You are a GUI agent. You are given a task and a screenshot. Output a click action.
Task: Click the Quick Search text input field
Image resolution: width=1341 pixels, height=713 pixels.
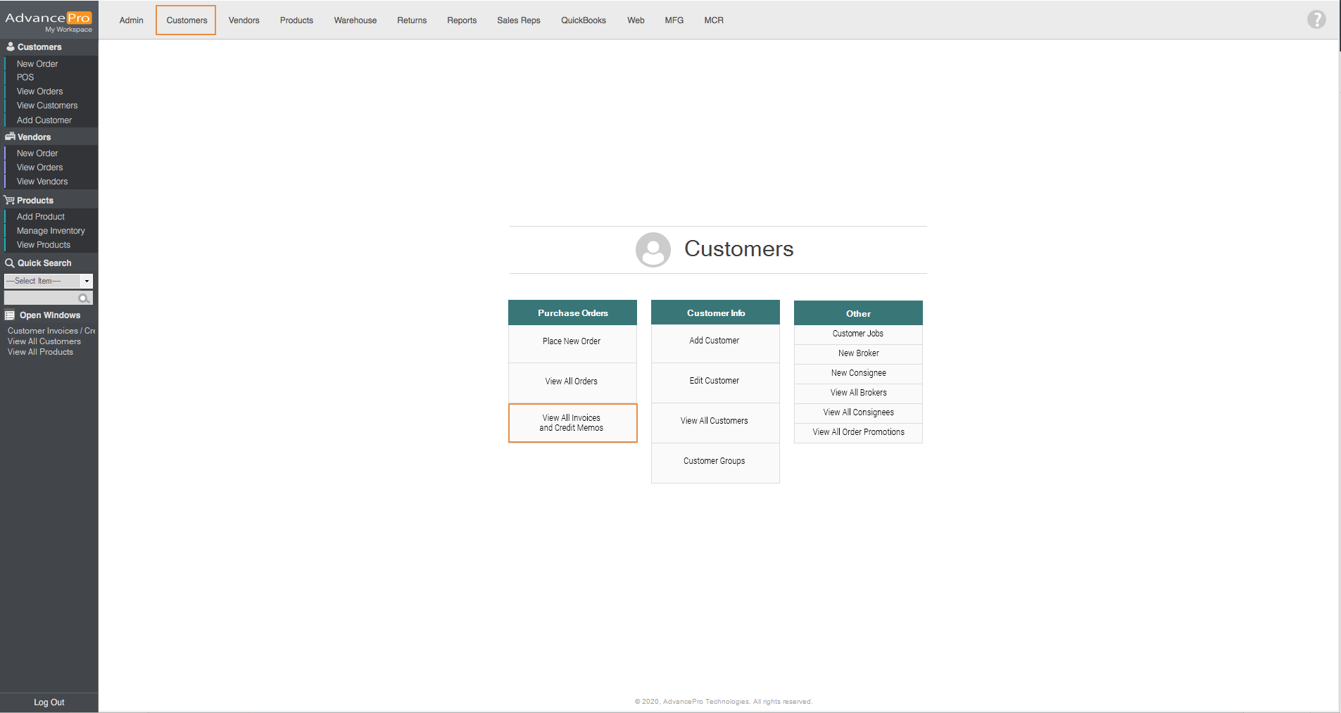[x=42, y=298]
